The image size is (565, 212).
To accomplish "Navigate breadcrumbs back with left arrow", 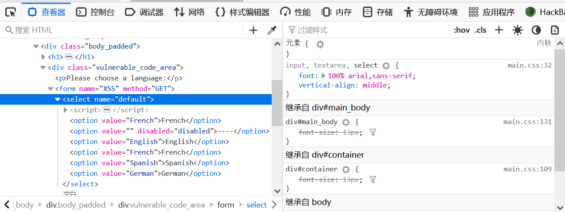I will (x=7, y=204).
